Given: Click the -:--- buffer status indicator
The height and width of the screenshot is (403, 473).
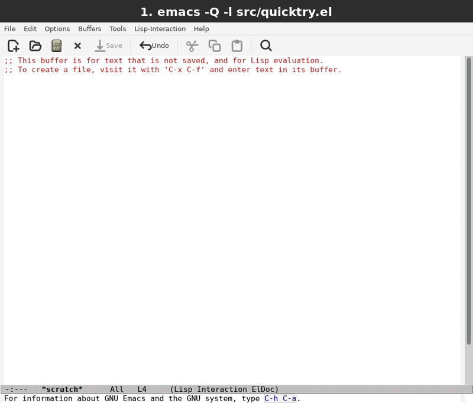Looking at the screenshot, I should pyautogui.click(x=17, y=389).
